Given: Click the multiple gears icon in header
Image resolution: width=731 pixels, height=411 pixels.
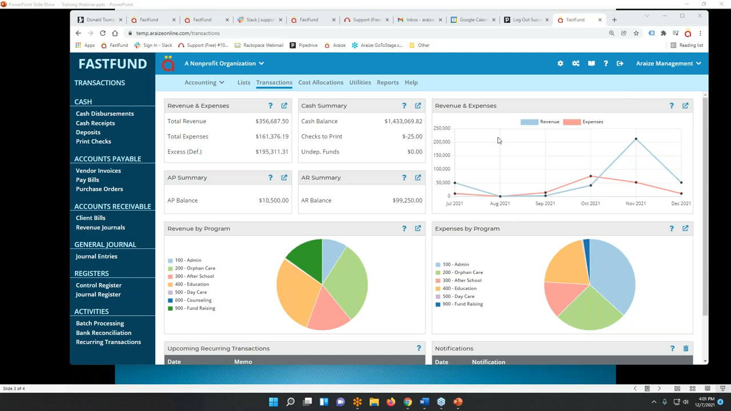Looking at the screenshot, I should (576, 63).
